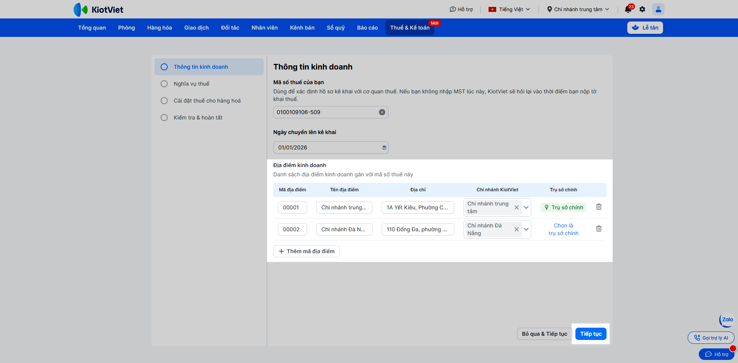The width and height of the screenshot is (738, 363).
Task: Select the Thông tin kinh doanh step
Action: [209, 67]
